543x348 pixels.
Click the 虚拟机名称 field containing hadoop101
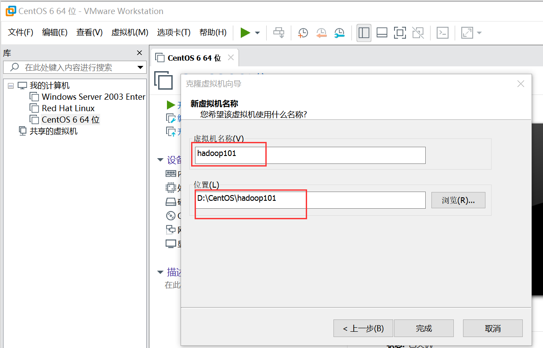tap(310, 155)
